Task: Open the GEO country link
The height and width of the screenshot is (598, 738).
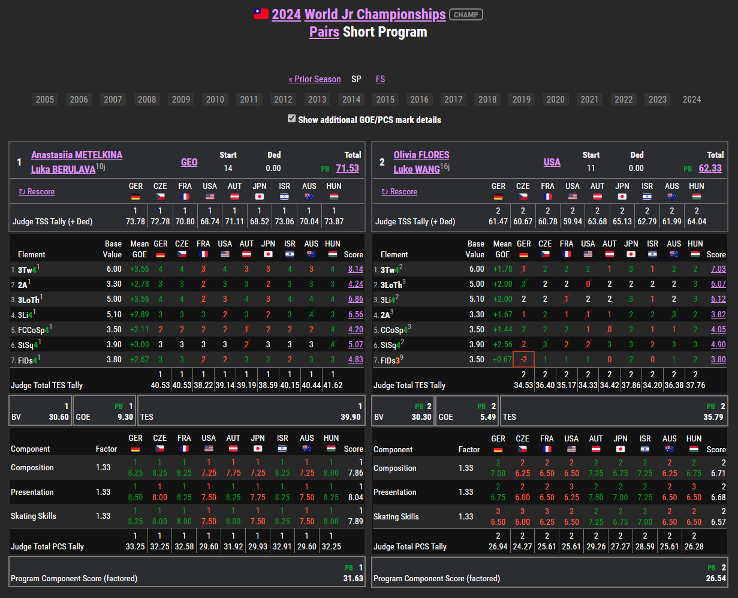Action: click(189, 162)
